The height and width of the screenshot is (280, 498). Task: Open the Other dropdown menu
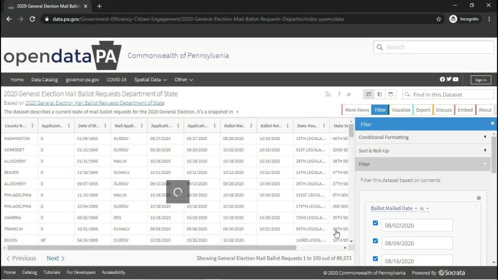[184, 79]
